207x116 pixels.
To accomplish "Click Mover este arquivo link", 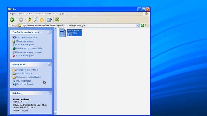I will pyautogui.click(x=25, y=41).
